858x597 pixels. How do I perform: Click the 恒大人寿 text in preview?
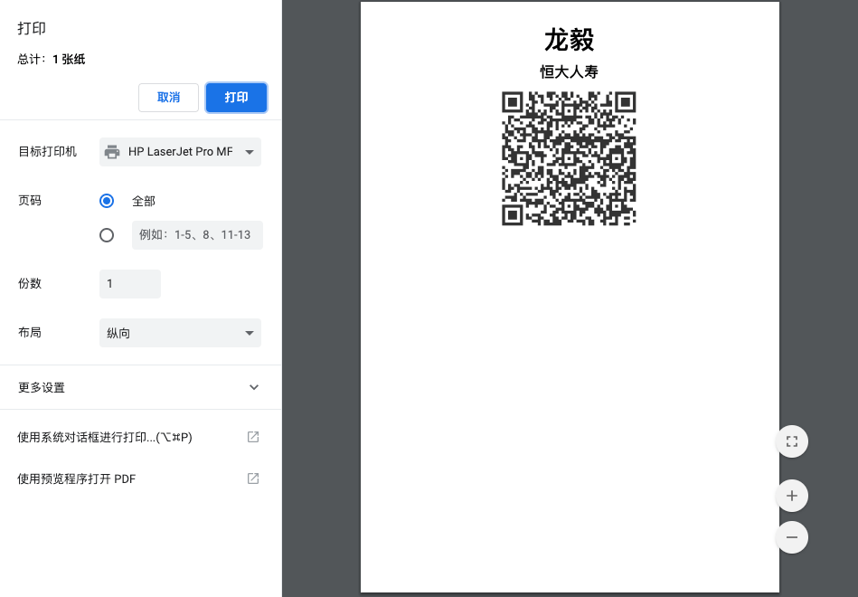569,71
